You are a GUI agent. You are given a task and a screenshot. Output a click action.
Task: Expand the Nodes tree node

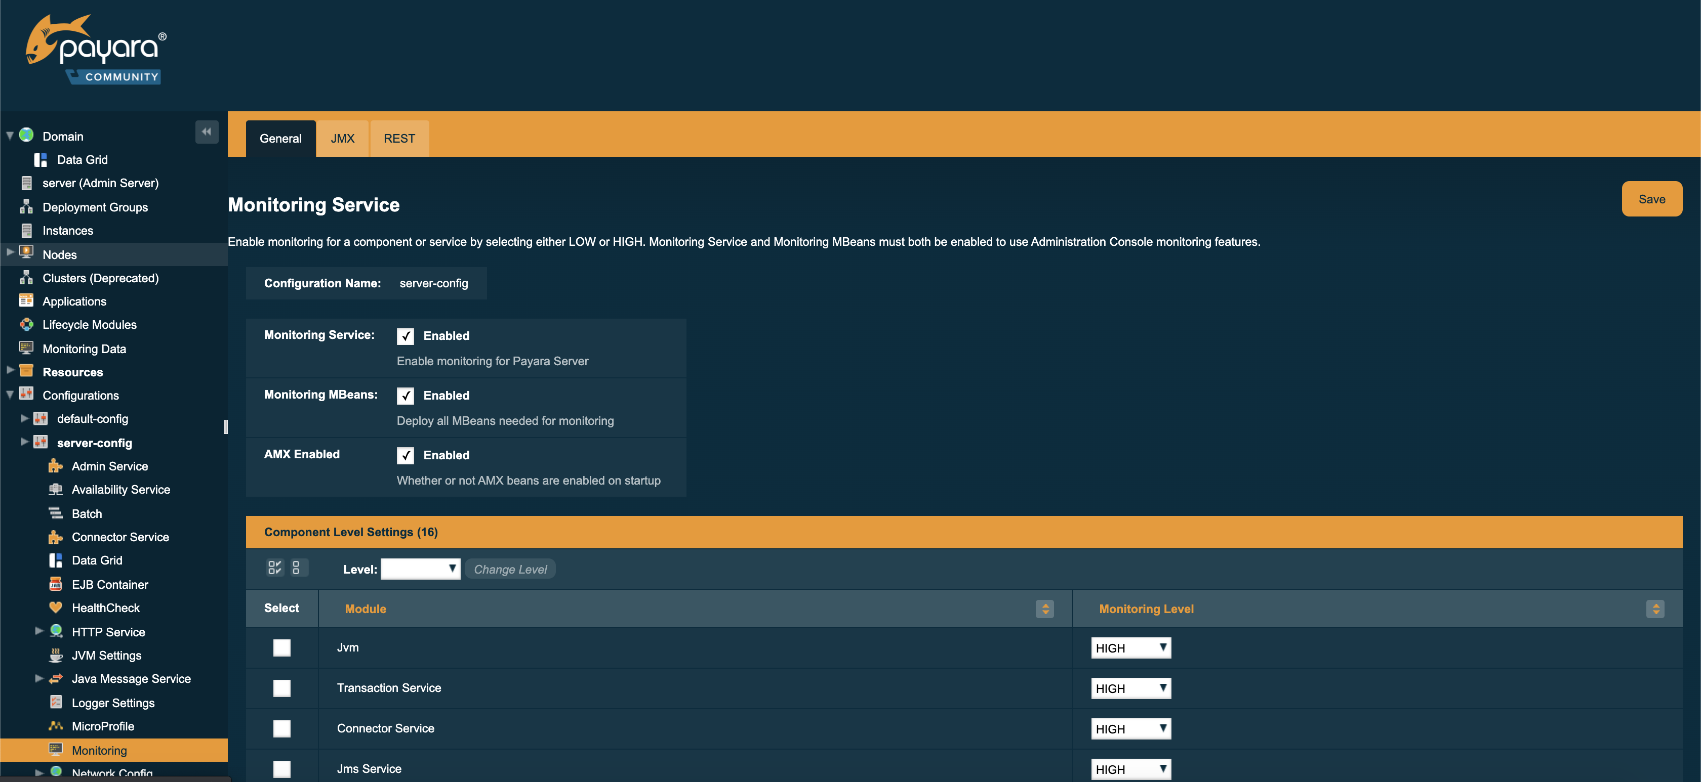(x=10, y=252)
